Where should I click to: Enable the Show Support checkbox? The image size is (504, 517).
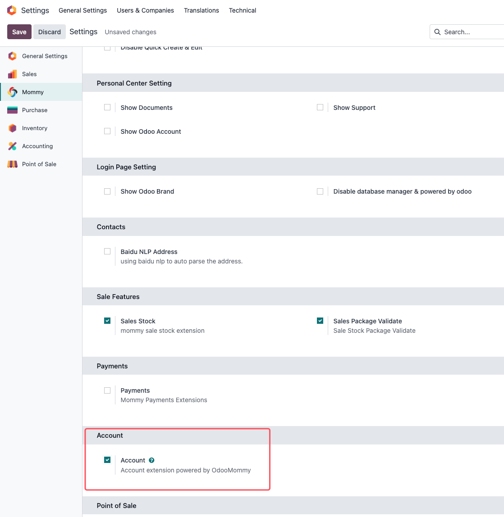(x=320, y=108)
